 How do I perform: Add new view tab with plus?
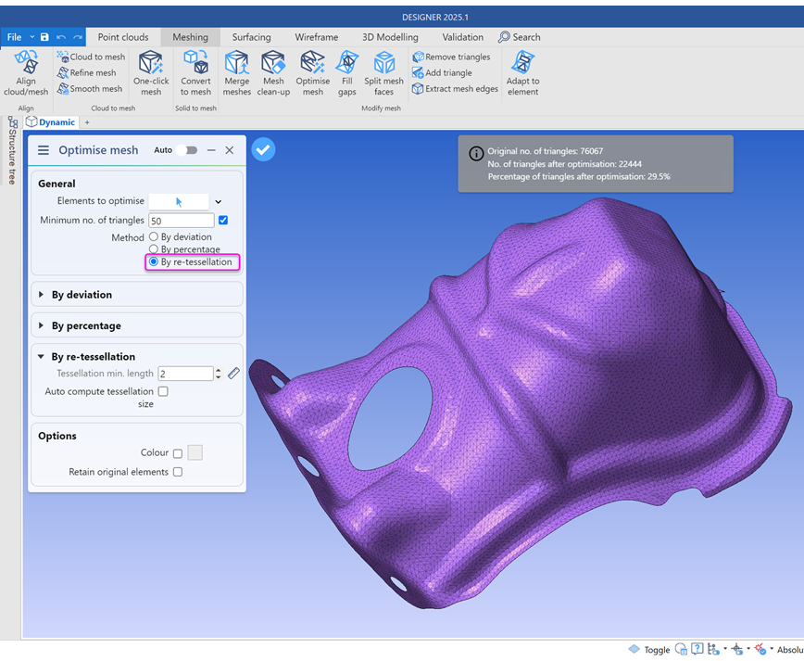87,122
